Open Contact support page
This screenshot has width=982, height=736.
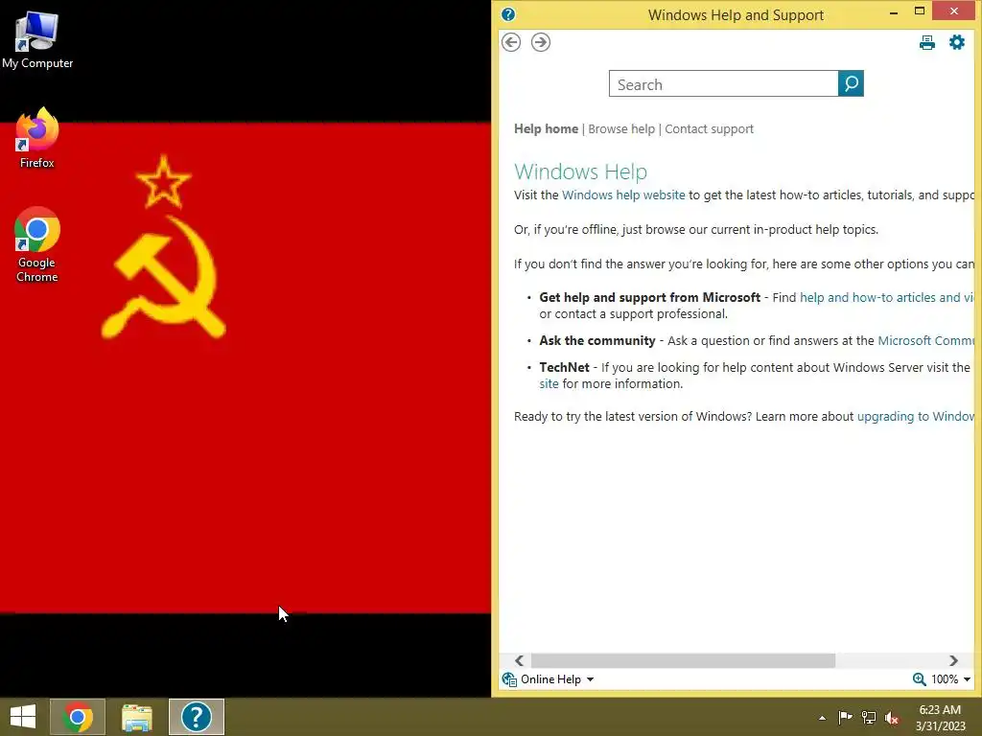tap(709, 129)
